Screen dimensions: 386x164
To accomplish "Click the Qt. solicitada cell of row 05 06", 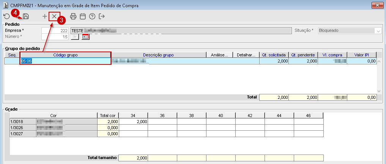I will 274,61.
